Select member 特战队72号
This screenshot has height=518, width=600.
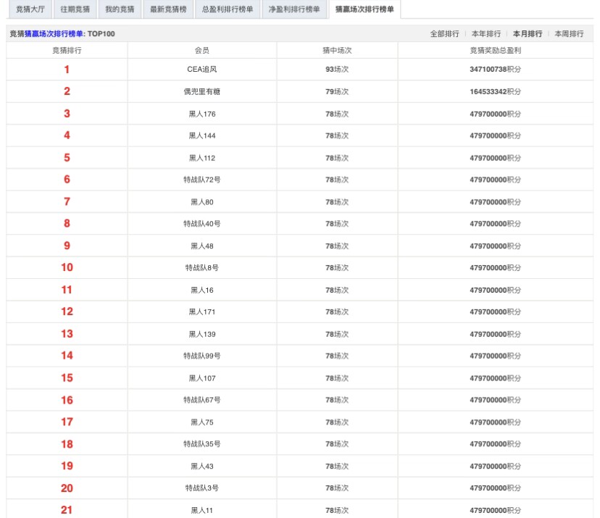pos(202,180)
